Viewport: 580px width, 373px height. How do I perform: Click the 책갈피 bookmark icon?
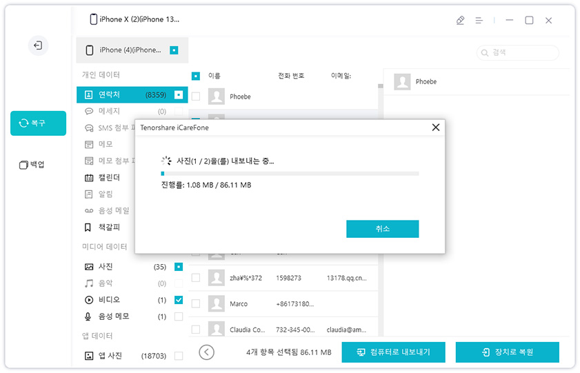click(88, 228)
